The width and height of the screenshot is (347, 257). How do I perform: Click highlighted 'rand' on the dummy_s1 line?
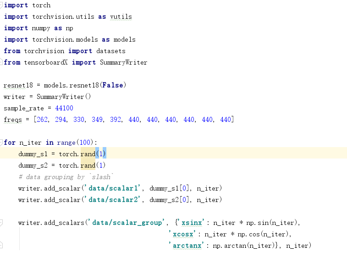[x=88, y=154]
